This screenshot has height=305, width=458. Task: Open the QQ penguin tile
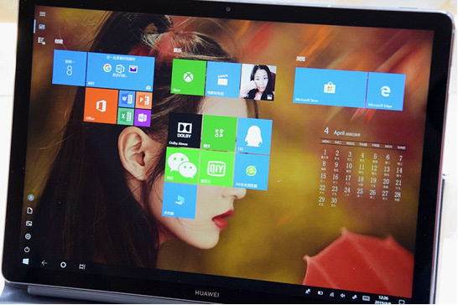point(253,136)
